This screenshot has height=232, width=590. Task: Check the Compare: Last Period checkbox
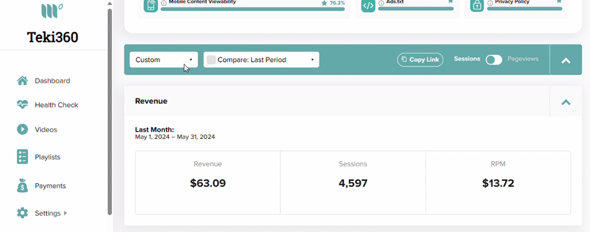click(x=212, y=60)
